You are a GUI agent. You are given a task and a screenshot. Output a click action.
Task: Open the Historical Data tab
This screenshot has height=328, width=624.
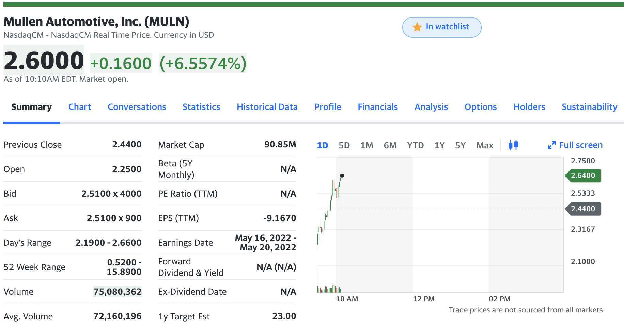tap(267, 107)
